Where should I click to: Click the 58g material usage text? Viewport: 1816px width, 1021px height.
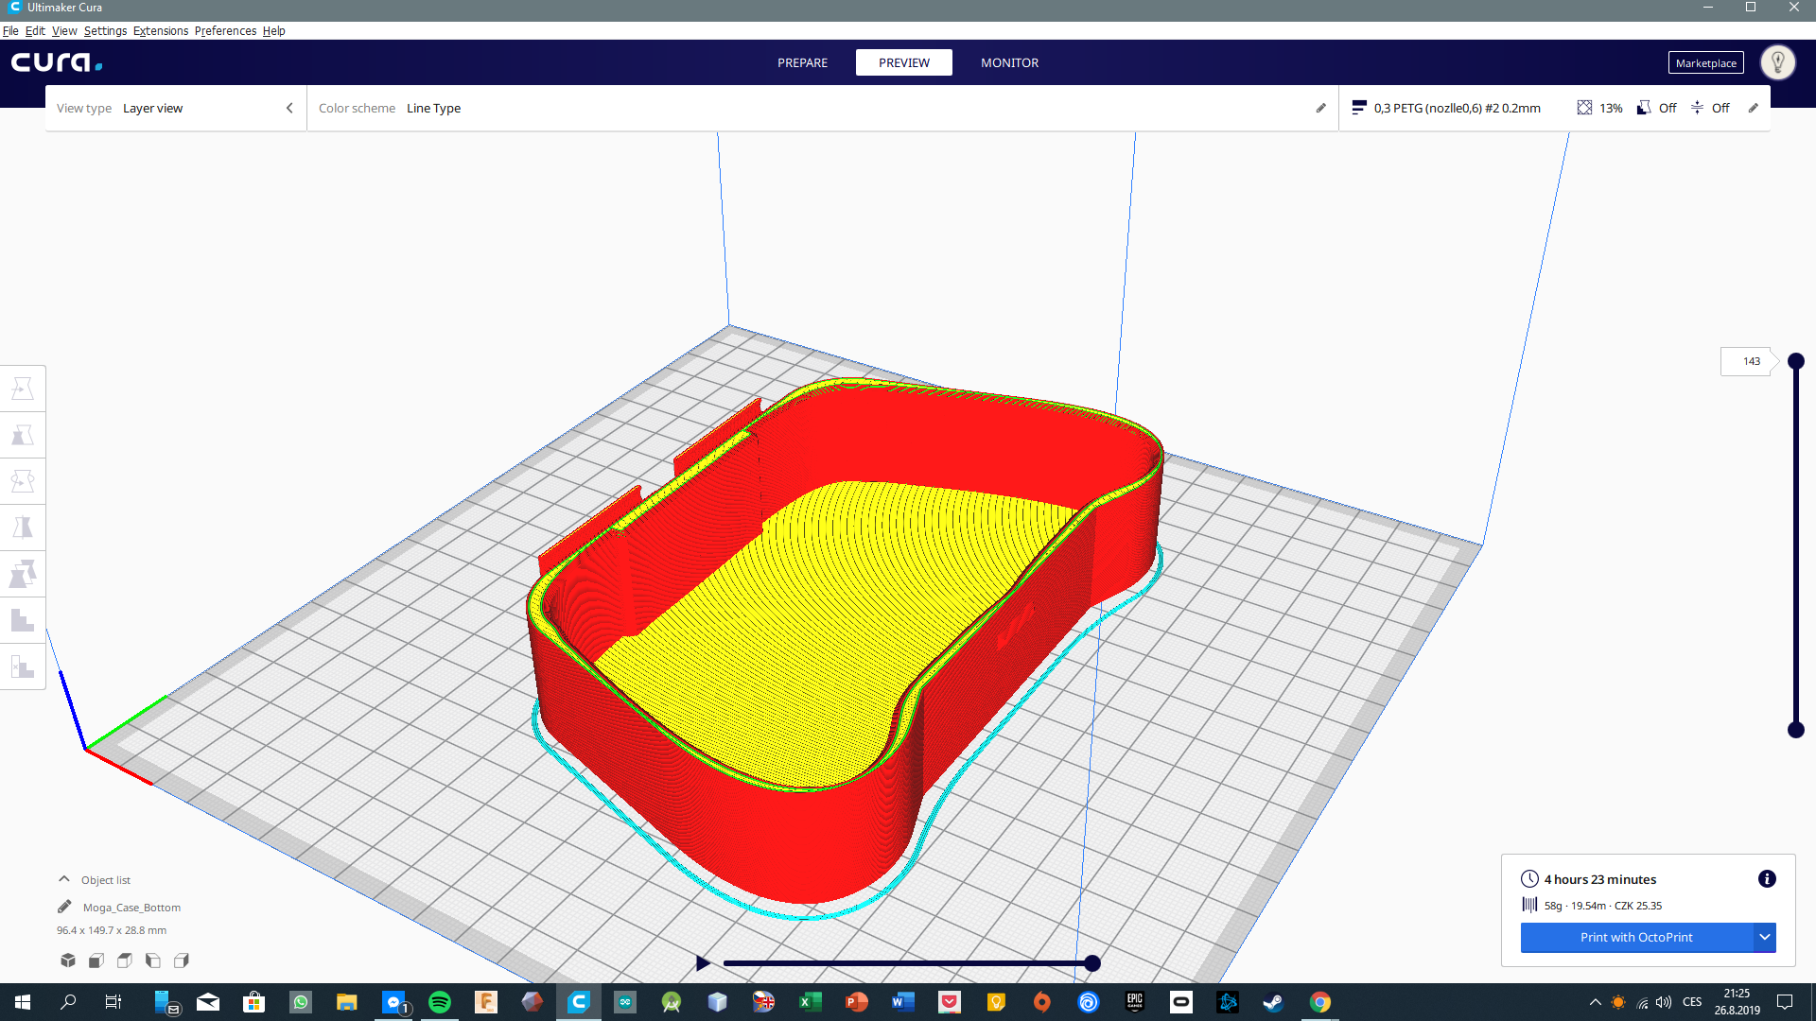click(1553, 906)
